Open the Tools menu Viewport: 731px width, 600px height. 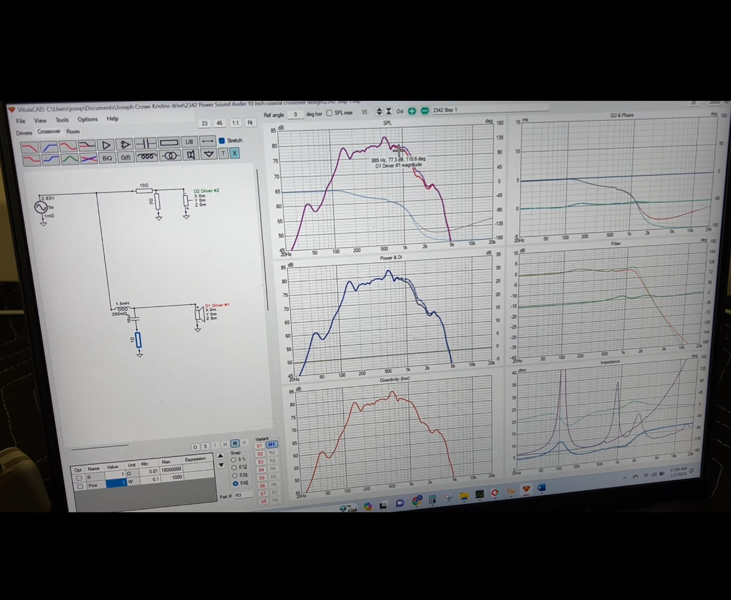tap(62, 120)
